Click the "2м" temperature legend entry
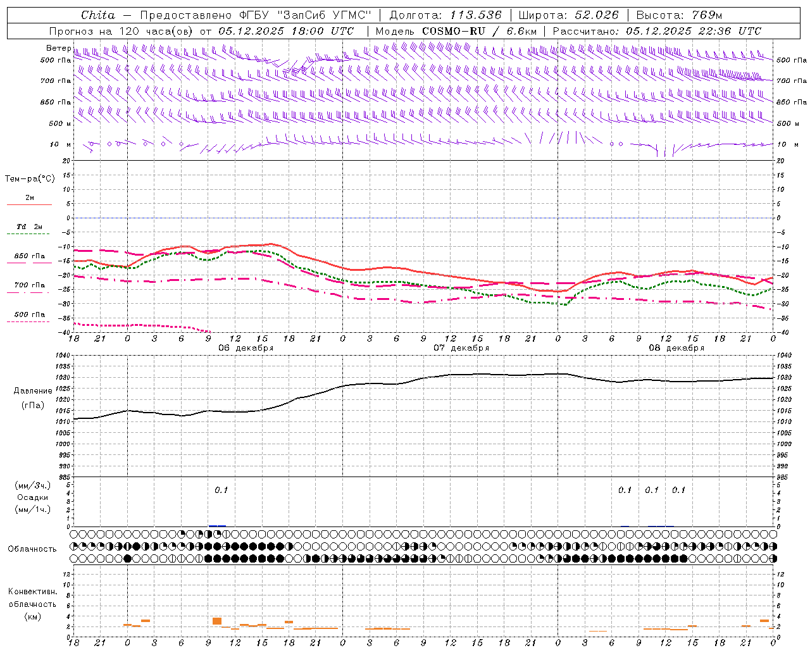Viewport: 810px width, 648px height. (30, 198)
